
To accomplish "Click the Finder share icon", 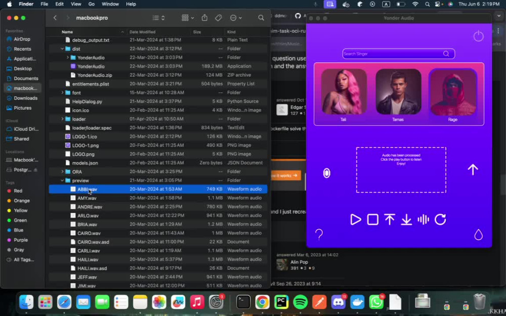I will (204, 18).
